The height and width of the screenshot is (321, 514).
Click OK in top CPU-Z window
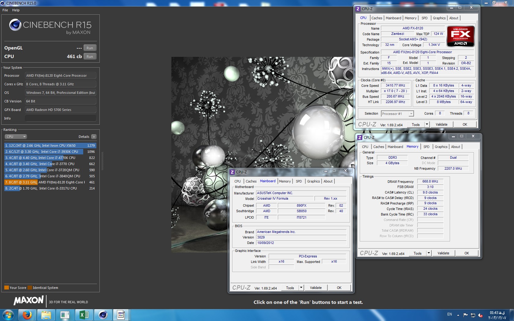pos(465,124)
